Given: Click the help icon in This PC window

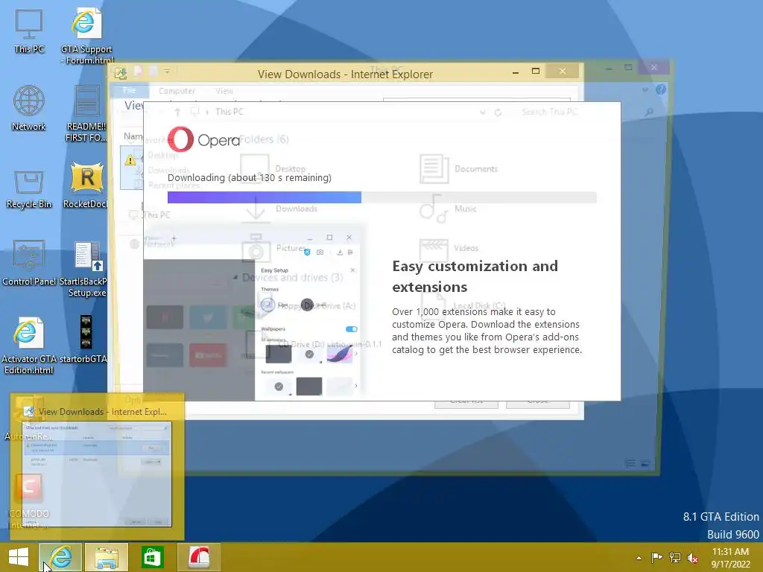Looking at the screenshot, I should pos(660,89).
